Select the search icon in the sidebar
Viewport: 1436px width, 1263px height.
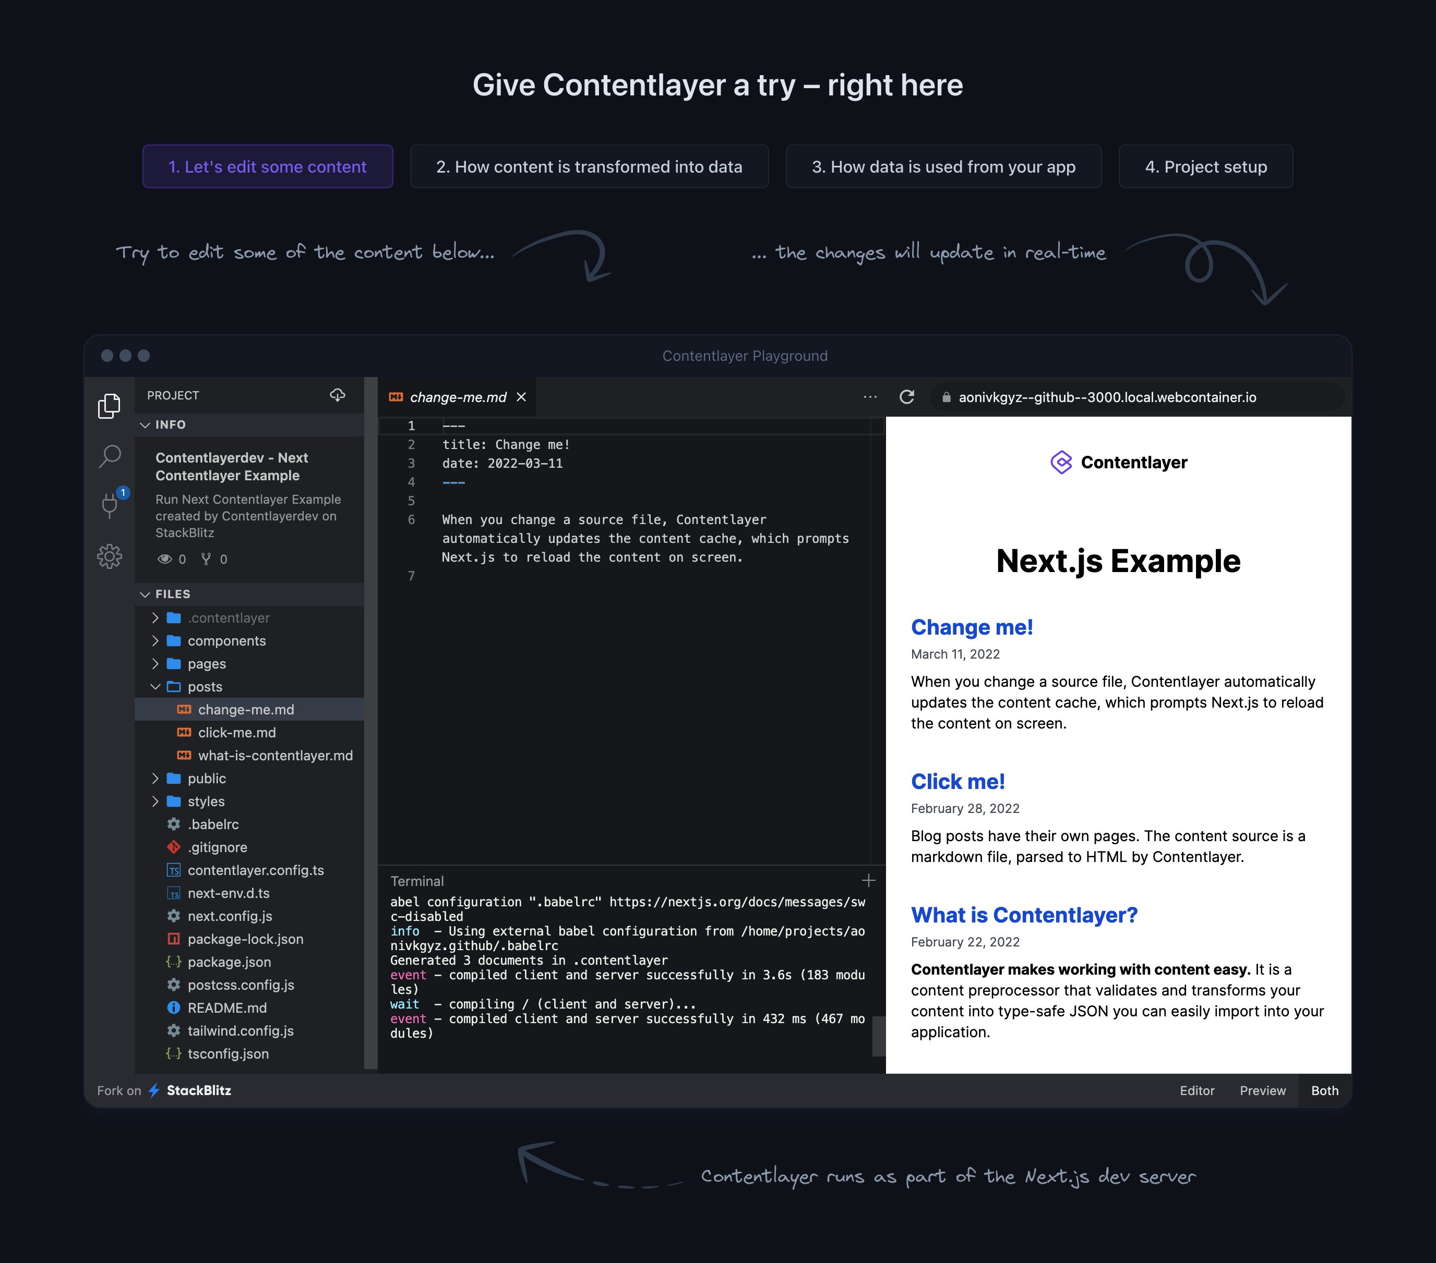(x=110, y=456)
